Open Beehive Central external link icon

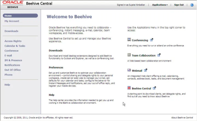[x=154, y=88]
